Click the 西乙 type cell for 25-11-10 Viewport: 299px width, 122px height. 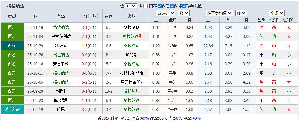tap(12, 28)
